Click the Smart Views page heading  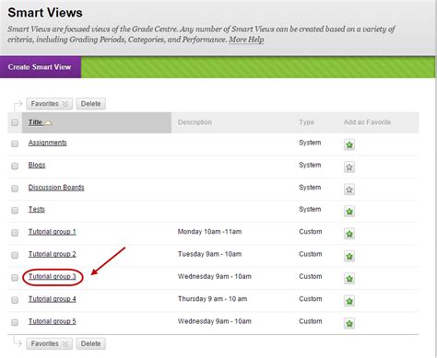click(45, 13)
